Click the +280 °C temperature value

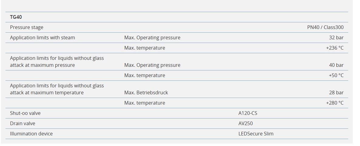pos(335,103)
